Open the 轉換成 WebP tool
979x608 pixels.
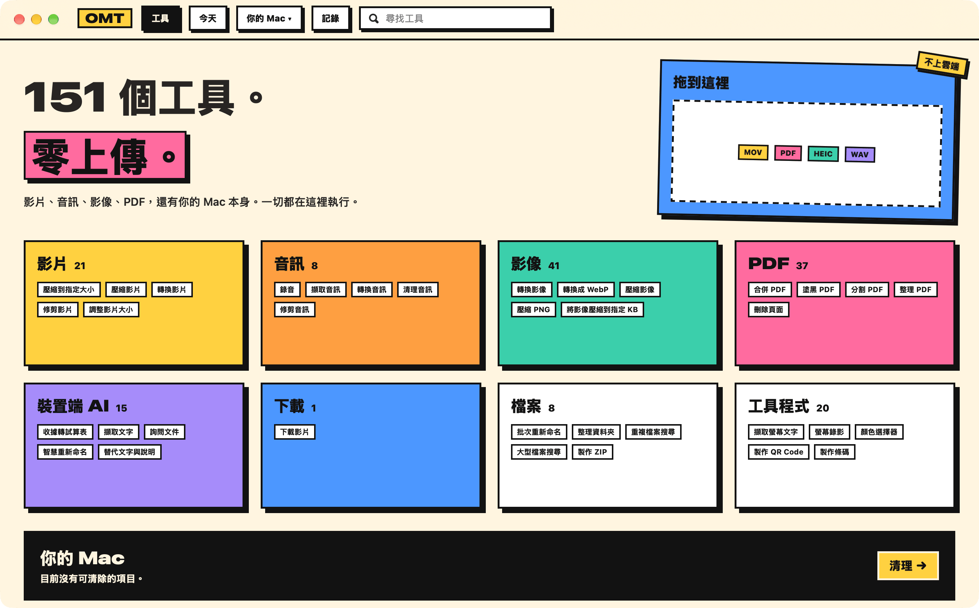point(586,290)
